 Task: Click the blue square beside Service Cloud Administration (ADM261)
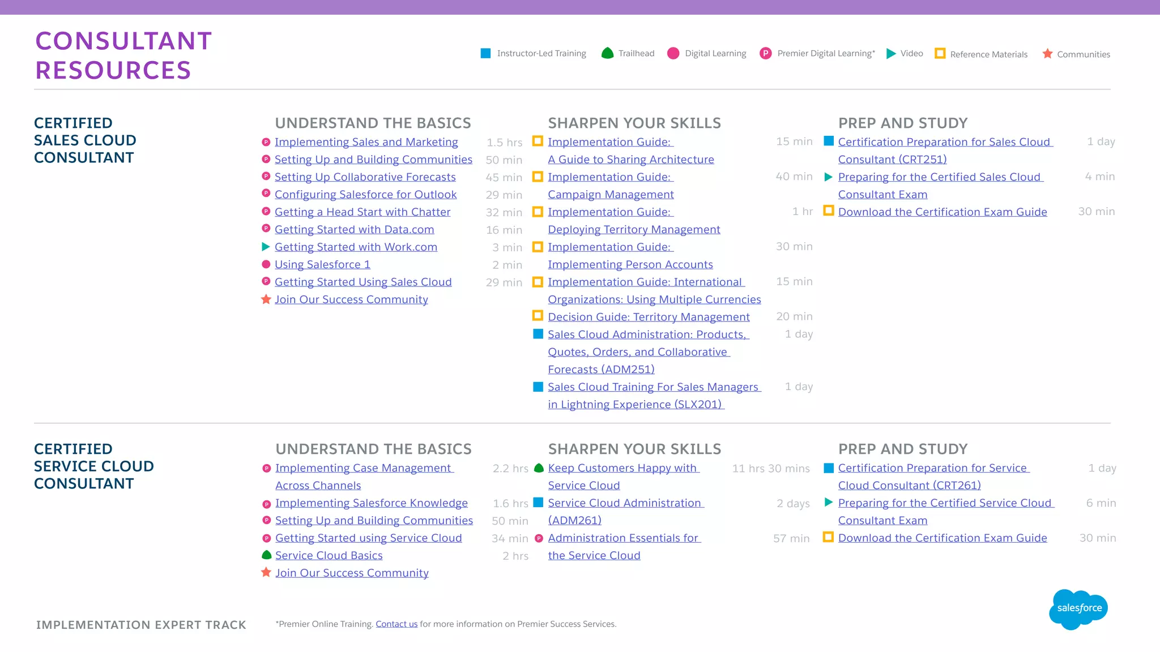(x=538, y=502)
